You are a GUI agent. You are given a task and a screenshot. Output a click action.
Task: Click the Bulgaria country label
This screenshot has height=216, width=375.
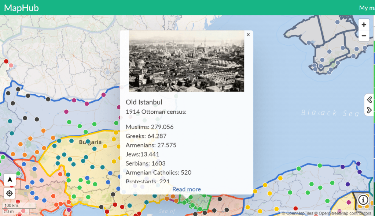[90, 142]
